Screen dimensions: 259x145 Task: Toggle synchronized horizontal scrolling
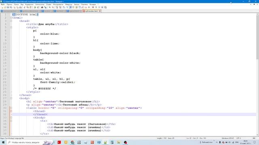click(60, 7)
